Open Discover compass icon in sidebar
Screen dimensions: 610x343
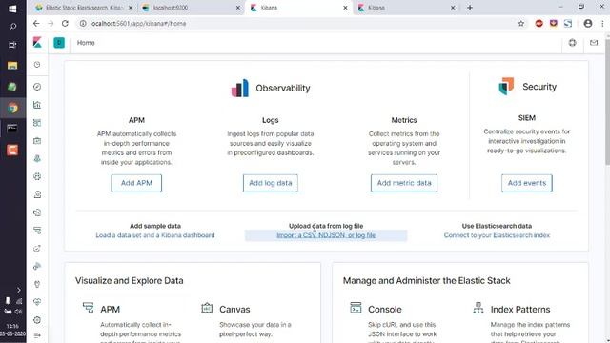coord(37,87)
